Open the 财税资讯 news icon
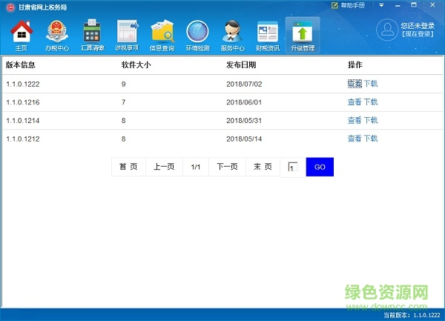Screen dimensions: 445x321 (267, 34)
